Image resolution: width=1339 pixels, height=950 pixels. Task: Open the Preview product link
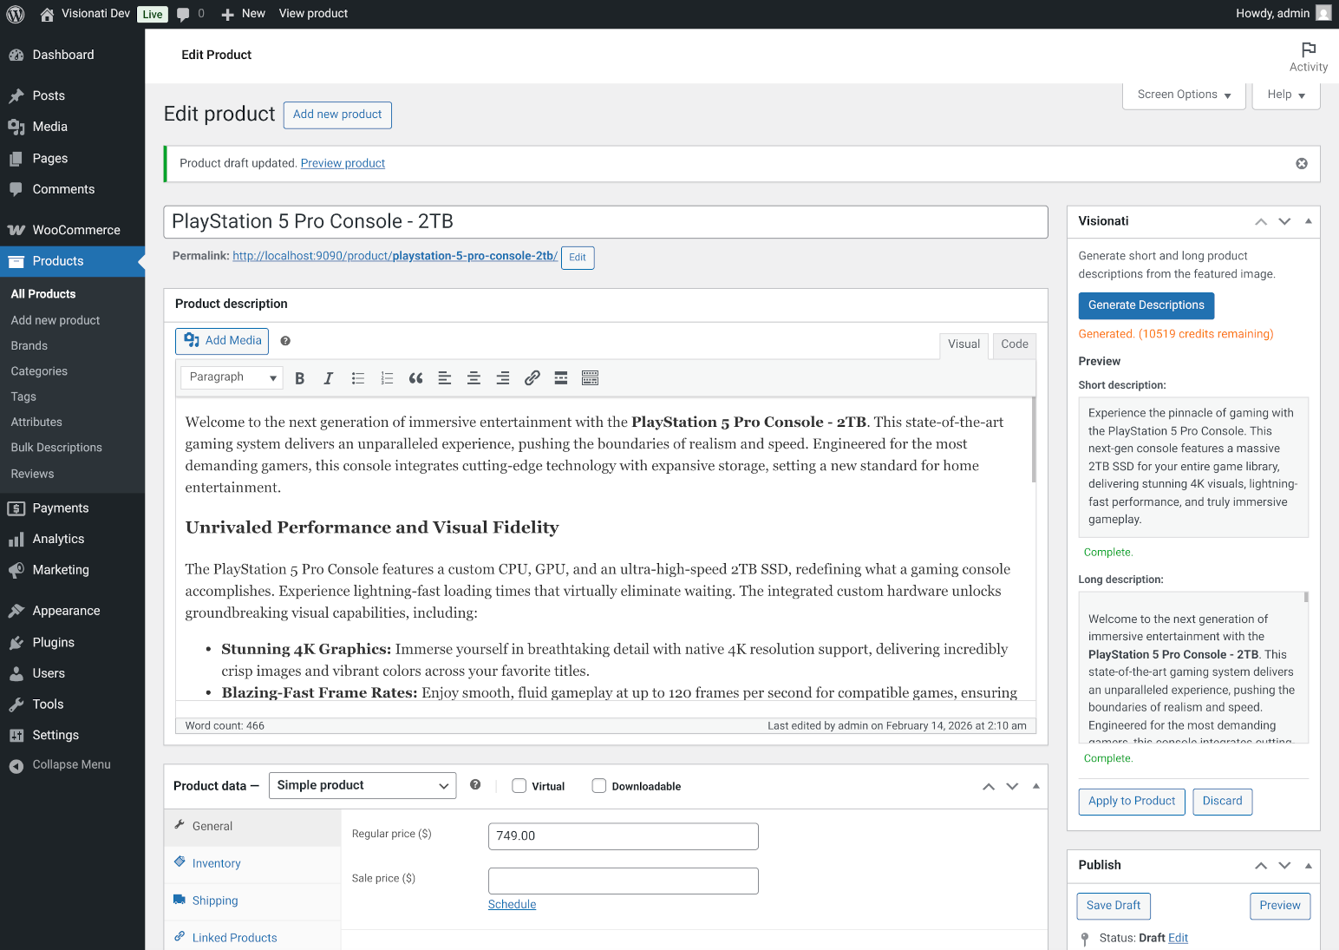coord(343,163)
